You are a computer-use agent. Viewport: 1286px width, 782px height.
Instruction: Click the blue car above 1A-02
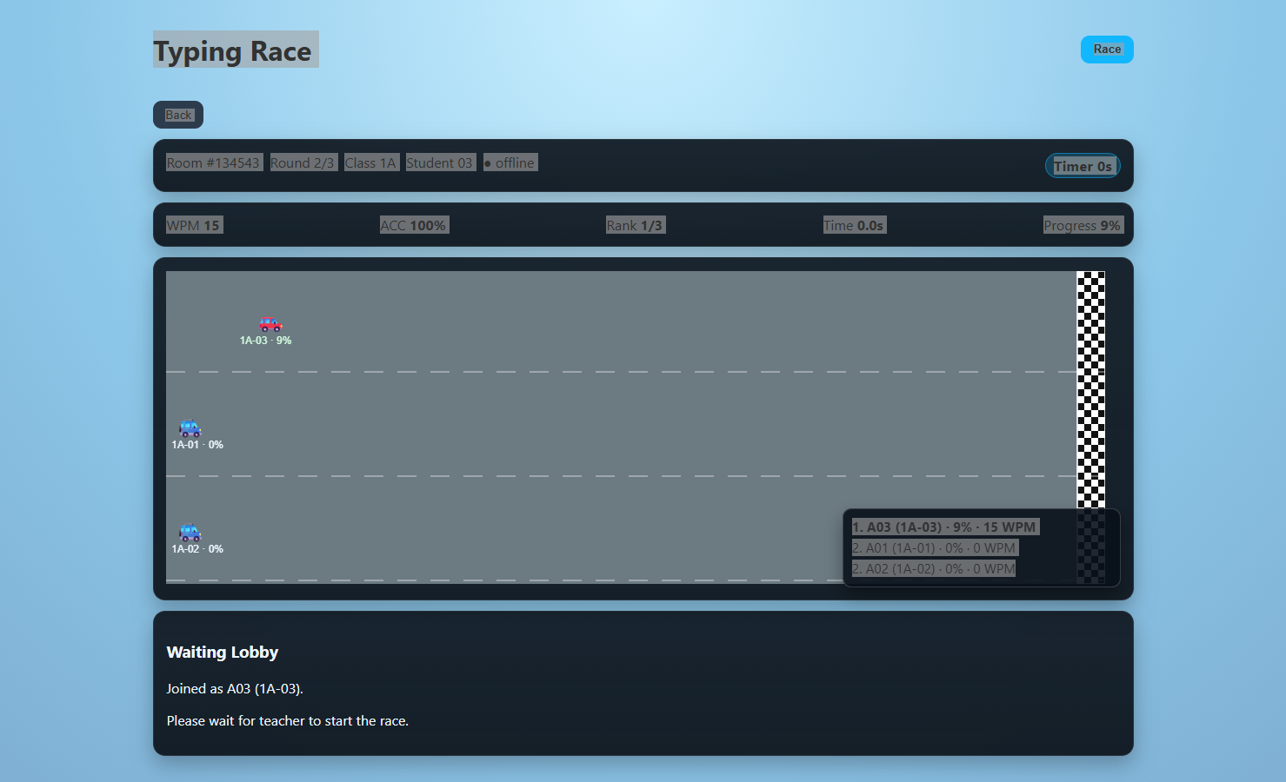(190, 533)
